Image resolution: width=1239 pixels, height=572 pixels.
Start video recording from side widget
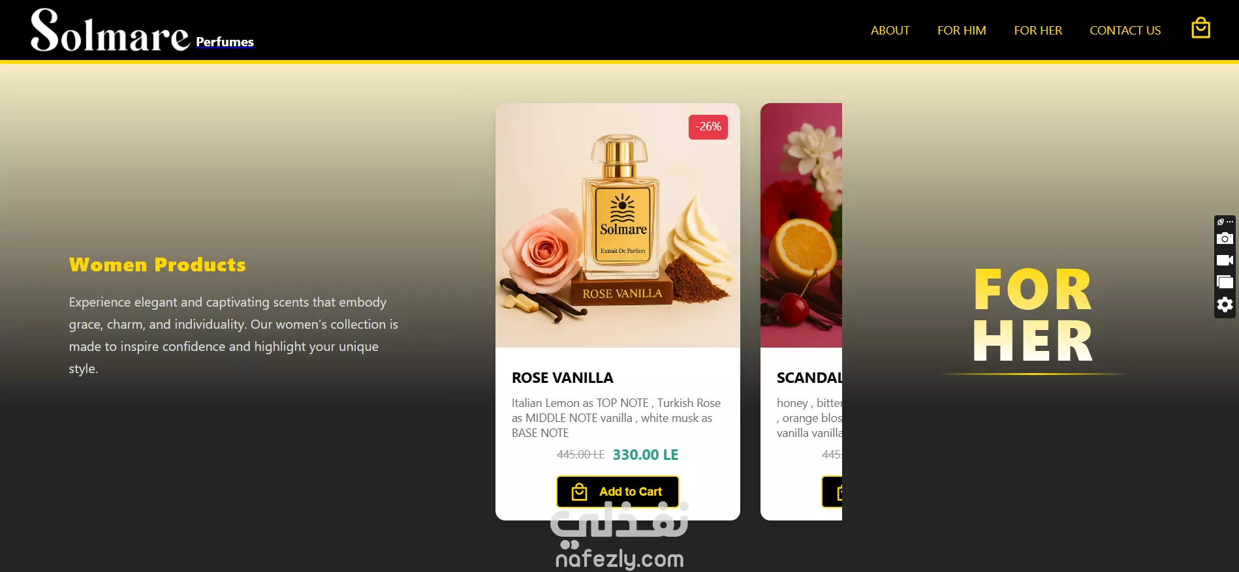1225,260
